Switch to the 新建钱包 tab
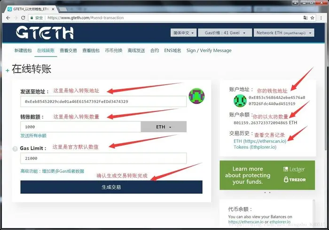This screenshot has width=329, height=230. (23, 50)
